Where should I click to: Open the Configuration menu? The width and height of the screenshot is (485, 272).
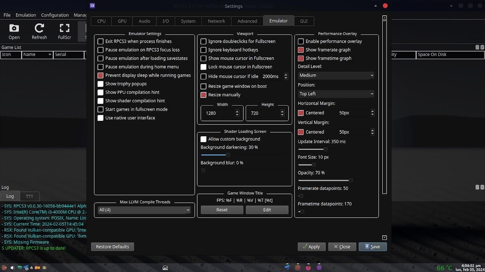click(x=55, y=15)
